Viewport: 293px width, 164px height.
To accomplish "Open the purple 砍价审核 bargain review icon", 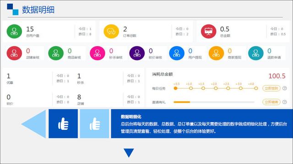I will pos(137,53).
